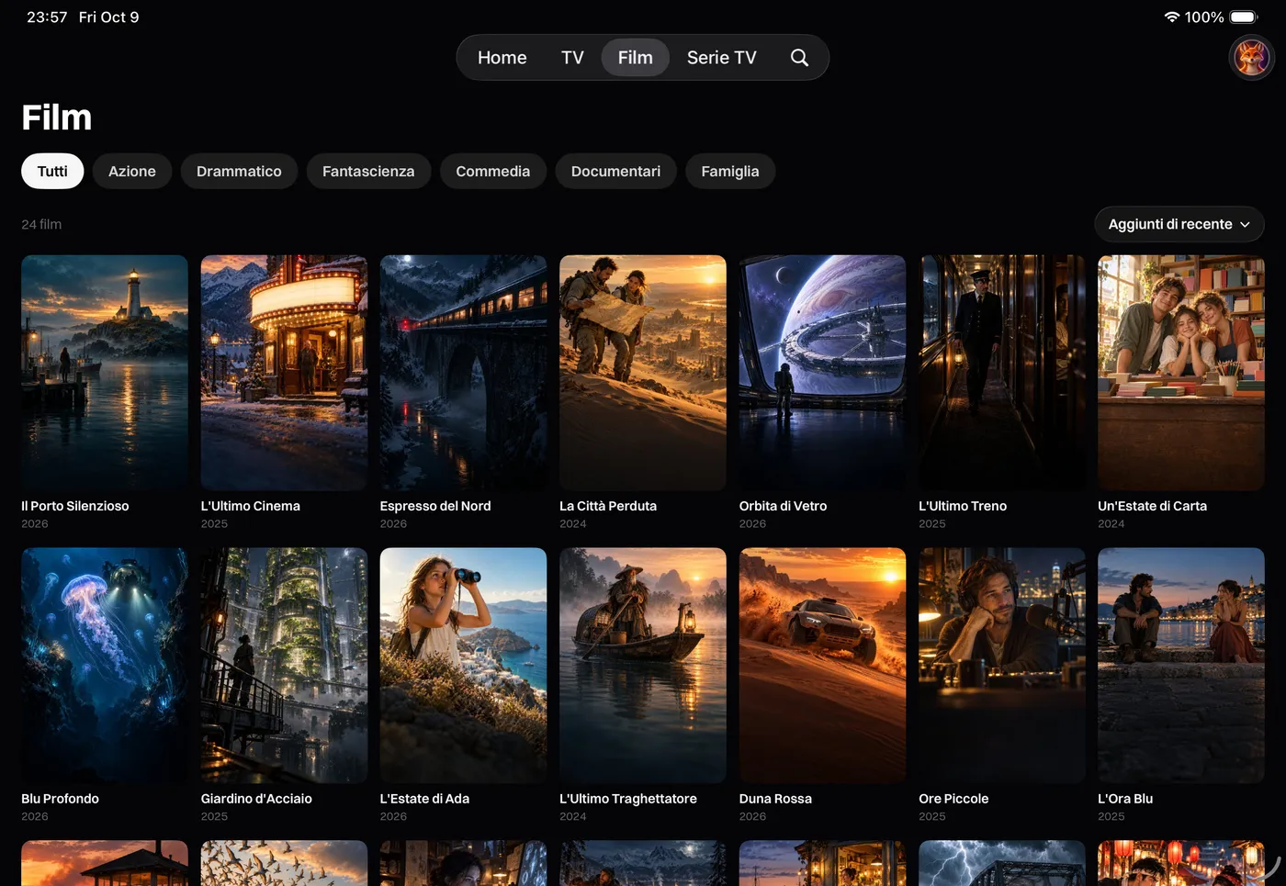
Task: Switch to the TV tab
Action: pyautogui.click(x=572, y=58)
